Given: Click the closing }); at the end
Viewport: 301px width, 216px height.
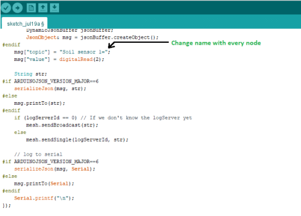Looking at the screenshot, I should pos(7,205).
